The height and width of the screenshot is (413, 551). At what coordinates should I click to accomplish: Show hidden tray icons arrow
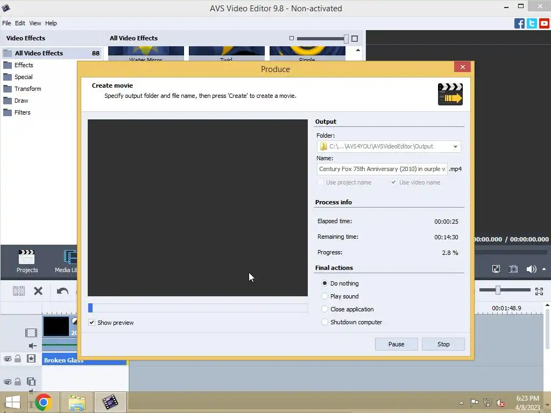461,403
